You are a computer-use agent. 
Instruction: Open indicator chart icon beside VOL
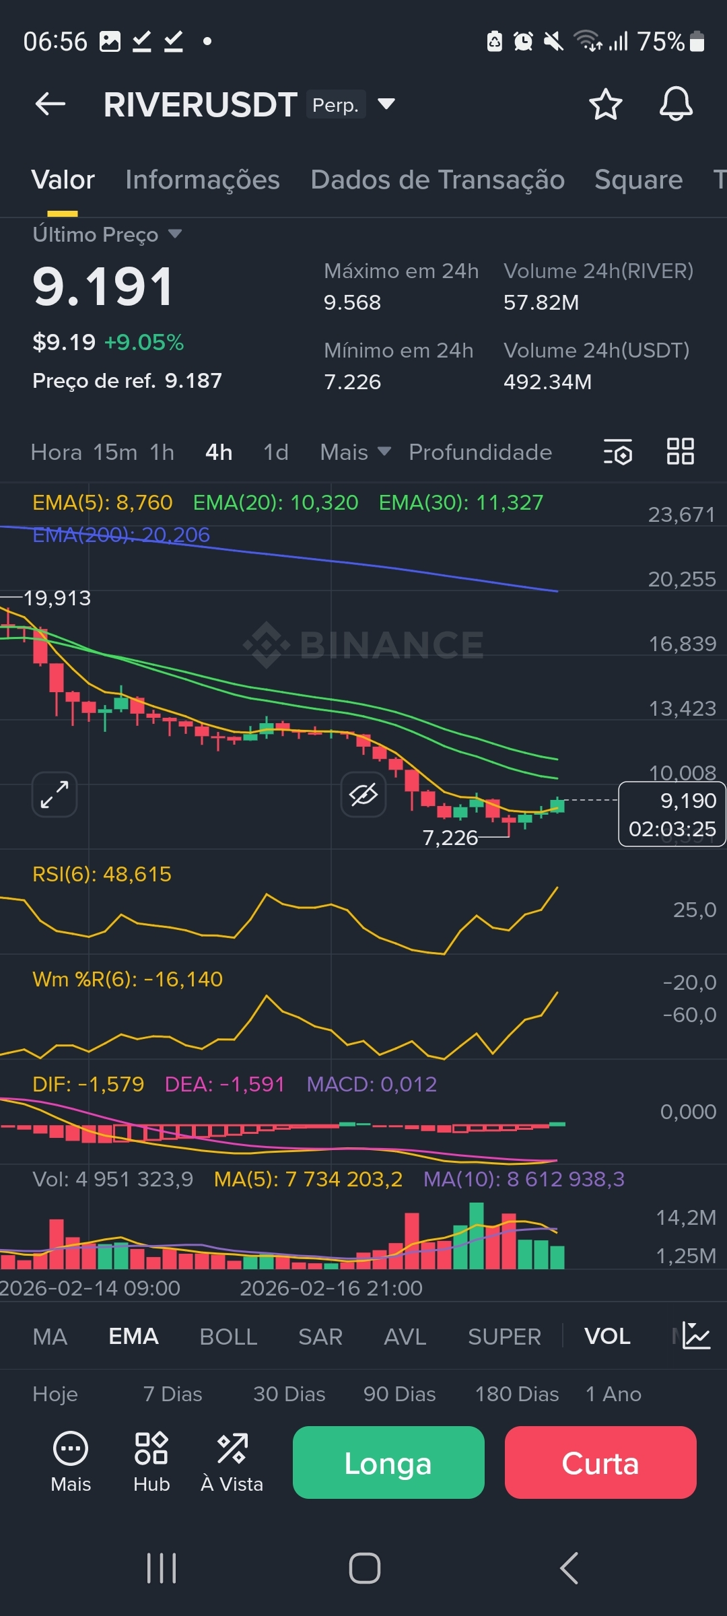pos(696,1336)
